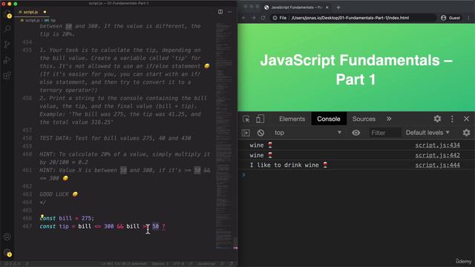Focus the console Filter field

pos(384,133)
